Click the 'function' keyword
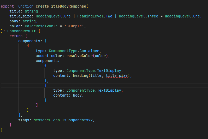The width and height of the screenshot is (208, 139). 25,6
